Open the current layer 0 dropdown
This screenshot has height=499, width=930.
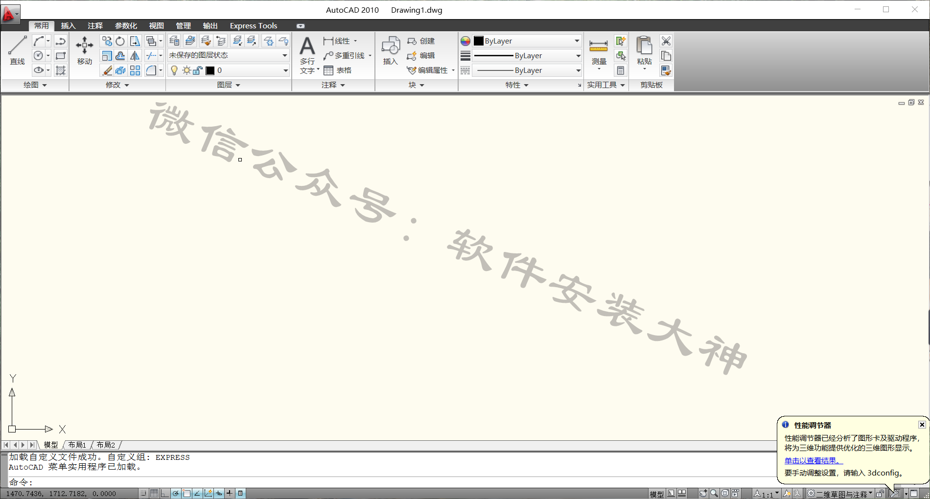(229, 70)
